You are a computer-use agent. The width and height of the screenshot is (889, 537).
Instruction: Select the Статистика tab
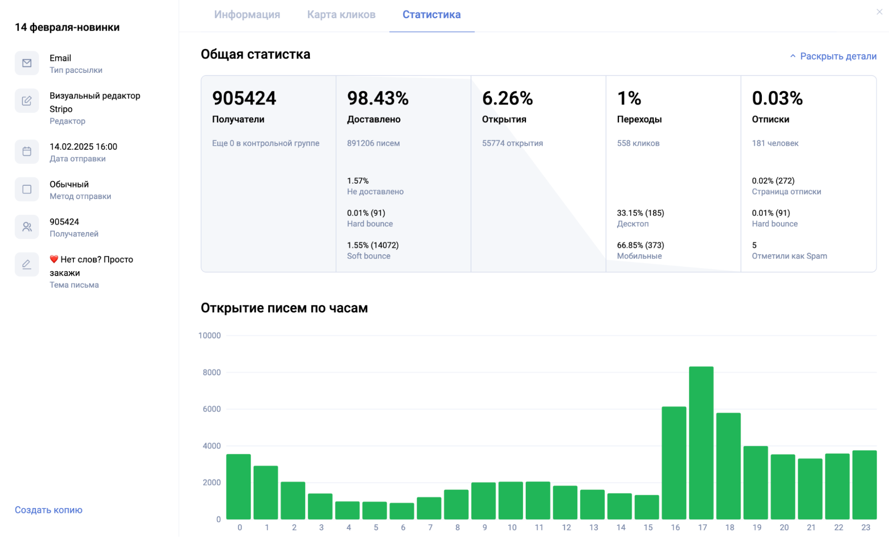pos(431,15)
